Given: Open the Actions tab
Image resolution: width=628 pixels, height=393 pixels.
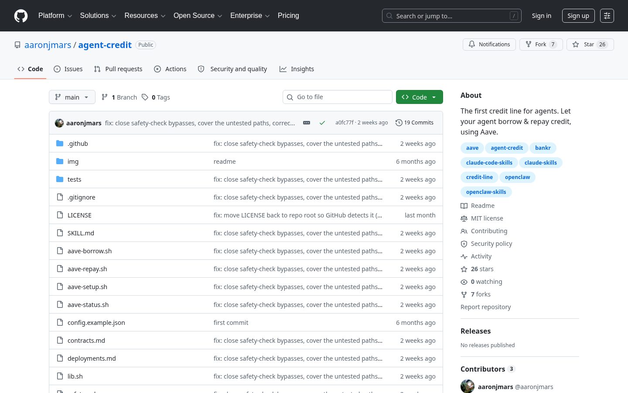Looking at the screenshot, I should click(170, 69).
